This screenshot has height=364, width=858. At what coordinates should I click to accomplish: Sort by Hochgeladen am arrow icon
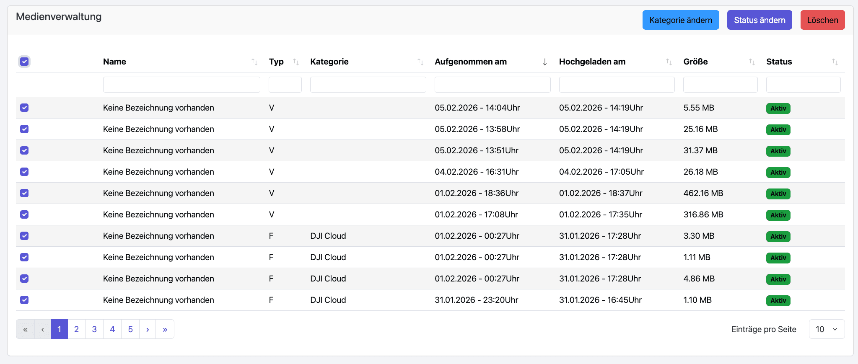(669, 62)
